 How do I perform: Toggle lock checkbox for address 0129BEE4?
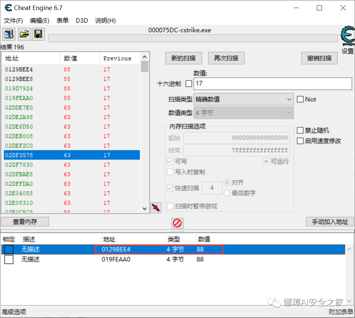coord(9,249)
